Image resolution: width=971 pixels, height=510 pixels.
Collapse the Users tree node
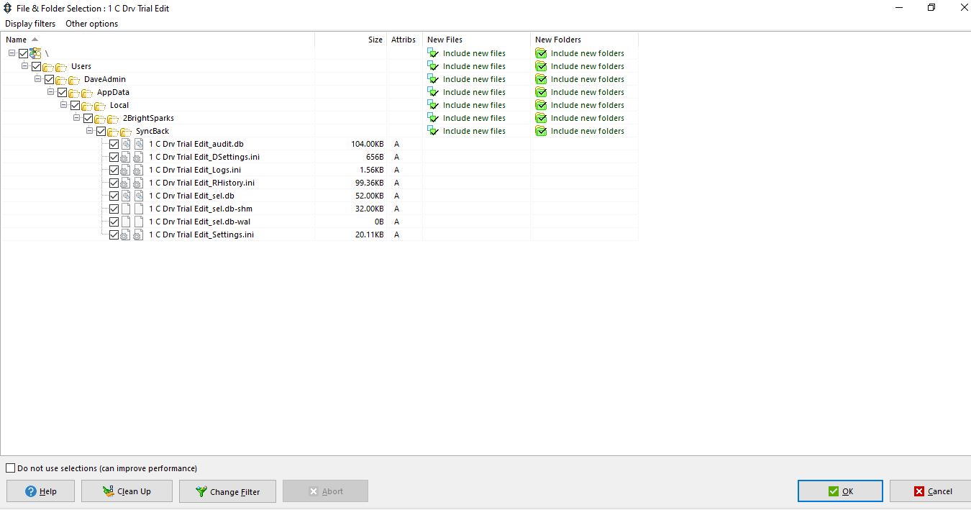(25, 66)
